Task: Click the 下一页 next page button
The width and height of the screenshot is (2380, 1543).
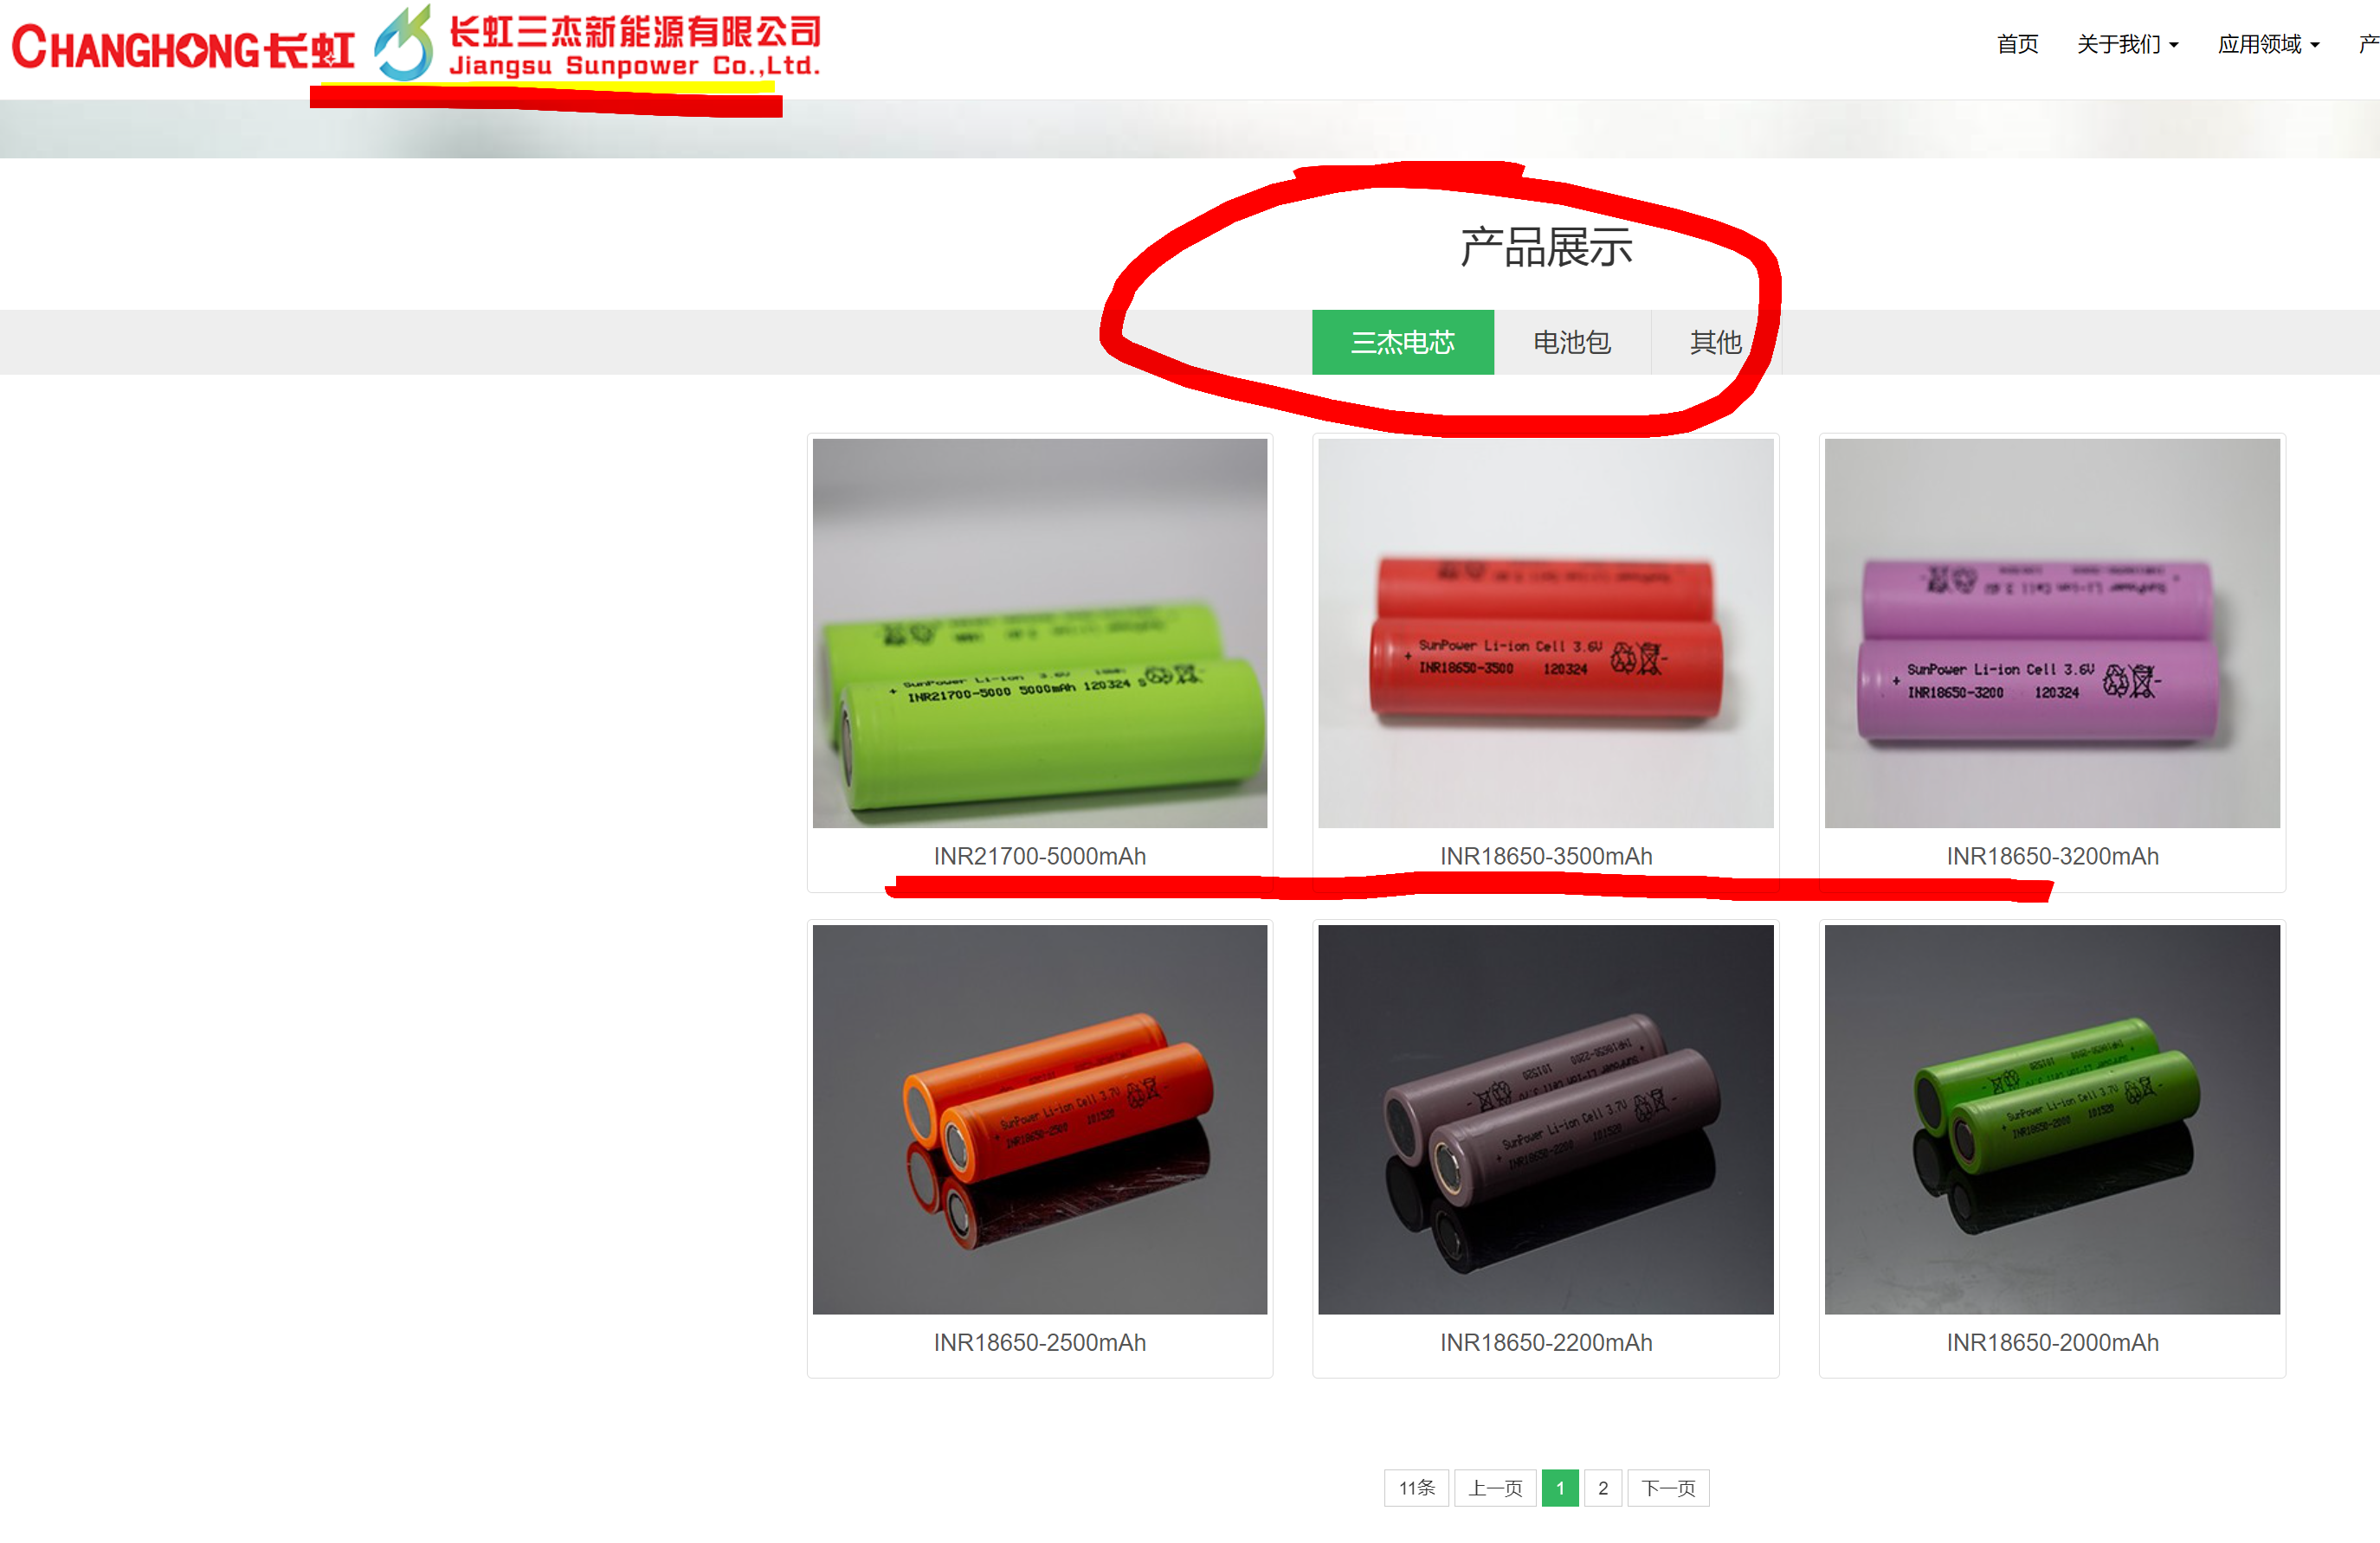Action: tap(1667, 1487)
